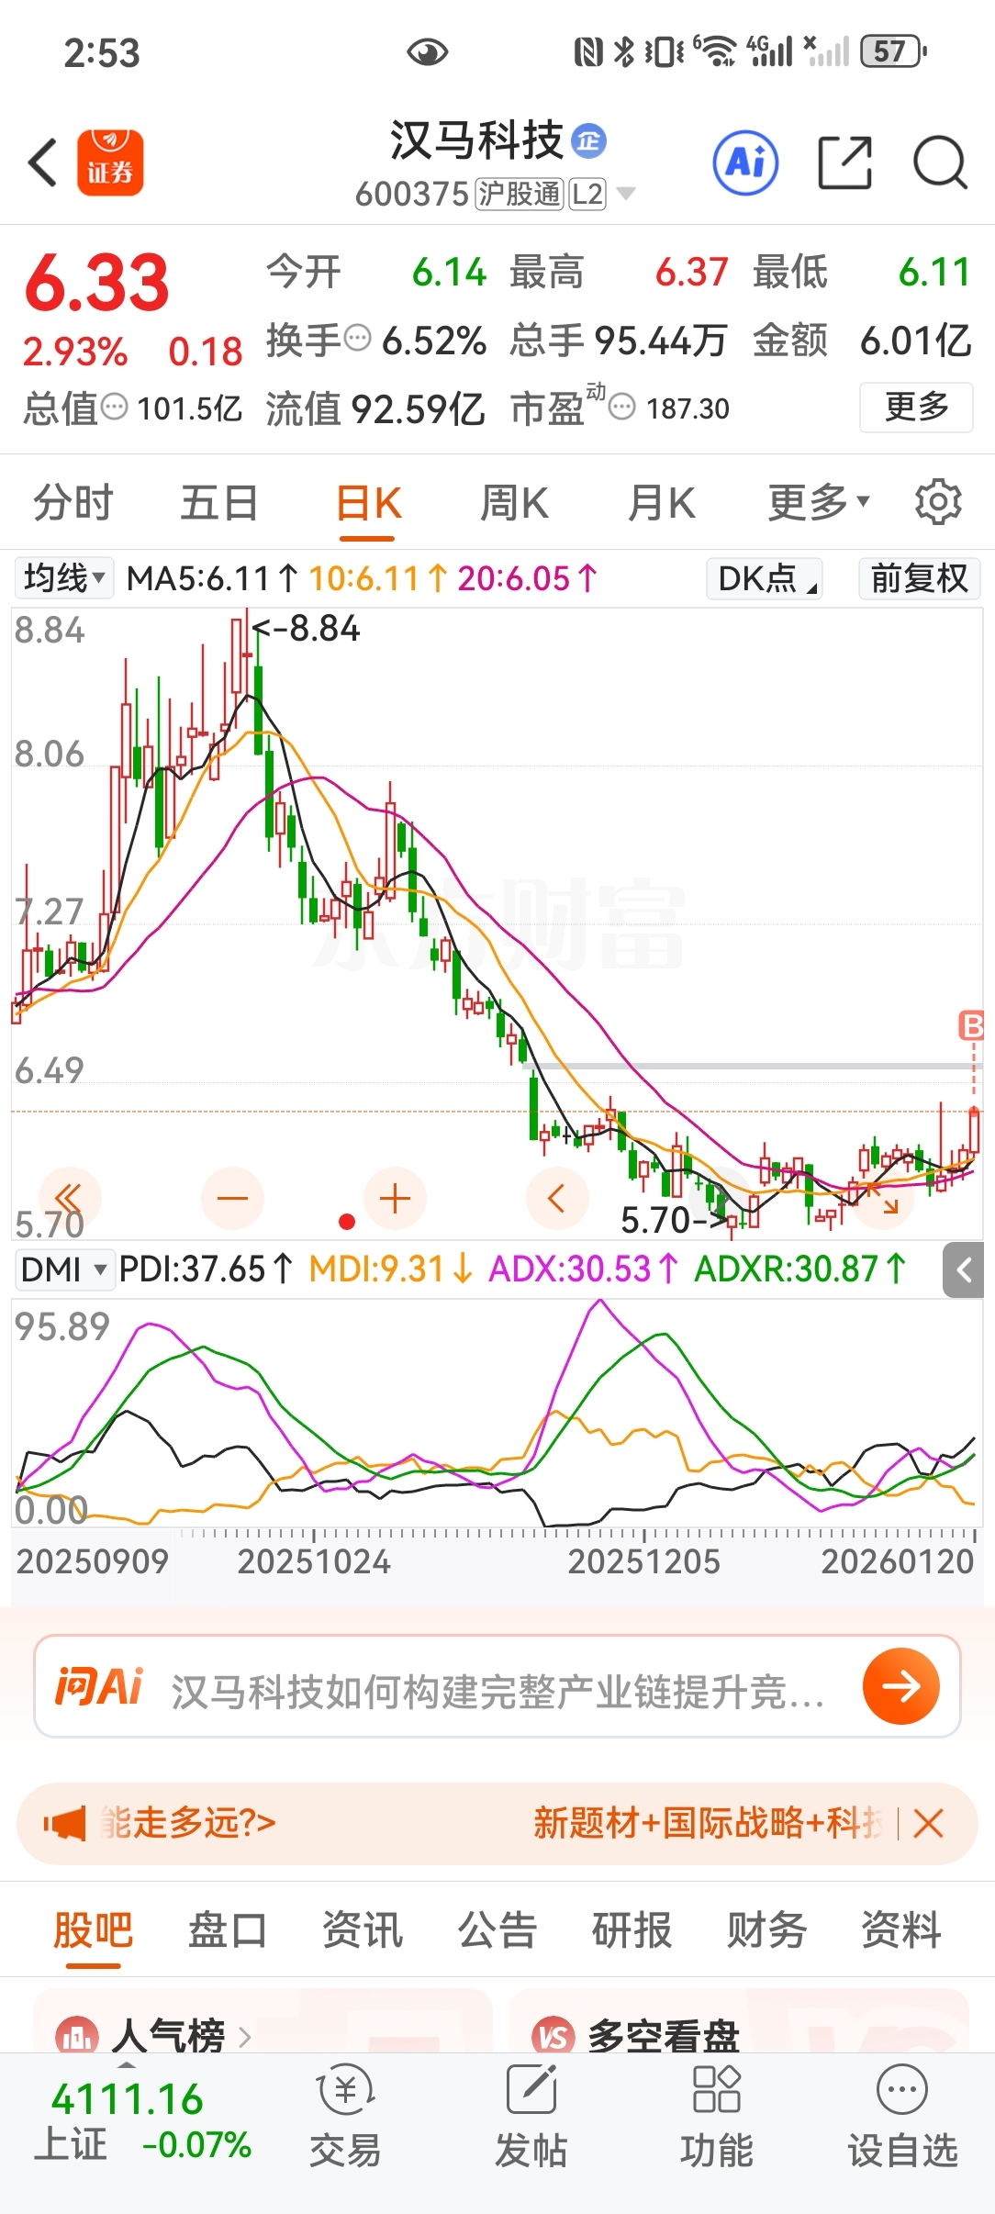Image resolution: width=995 pixels, height=2214 pixels.
Task: Open the 多空看盘 VS icon
Action: [553, 2035]
